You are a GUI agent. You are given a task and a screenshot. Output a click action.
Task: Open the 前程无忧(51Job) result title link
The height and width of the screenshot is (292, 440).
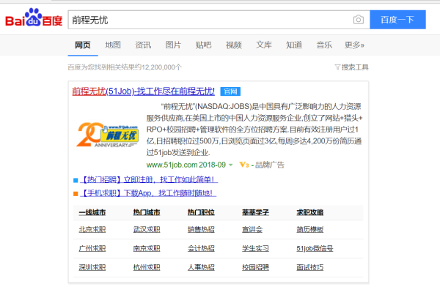click(144, 91)
